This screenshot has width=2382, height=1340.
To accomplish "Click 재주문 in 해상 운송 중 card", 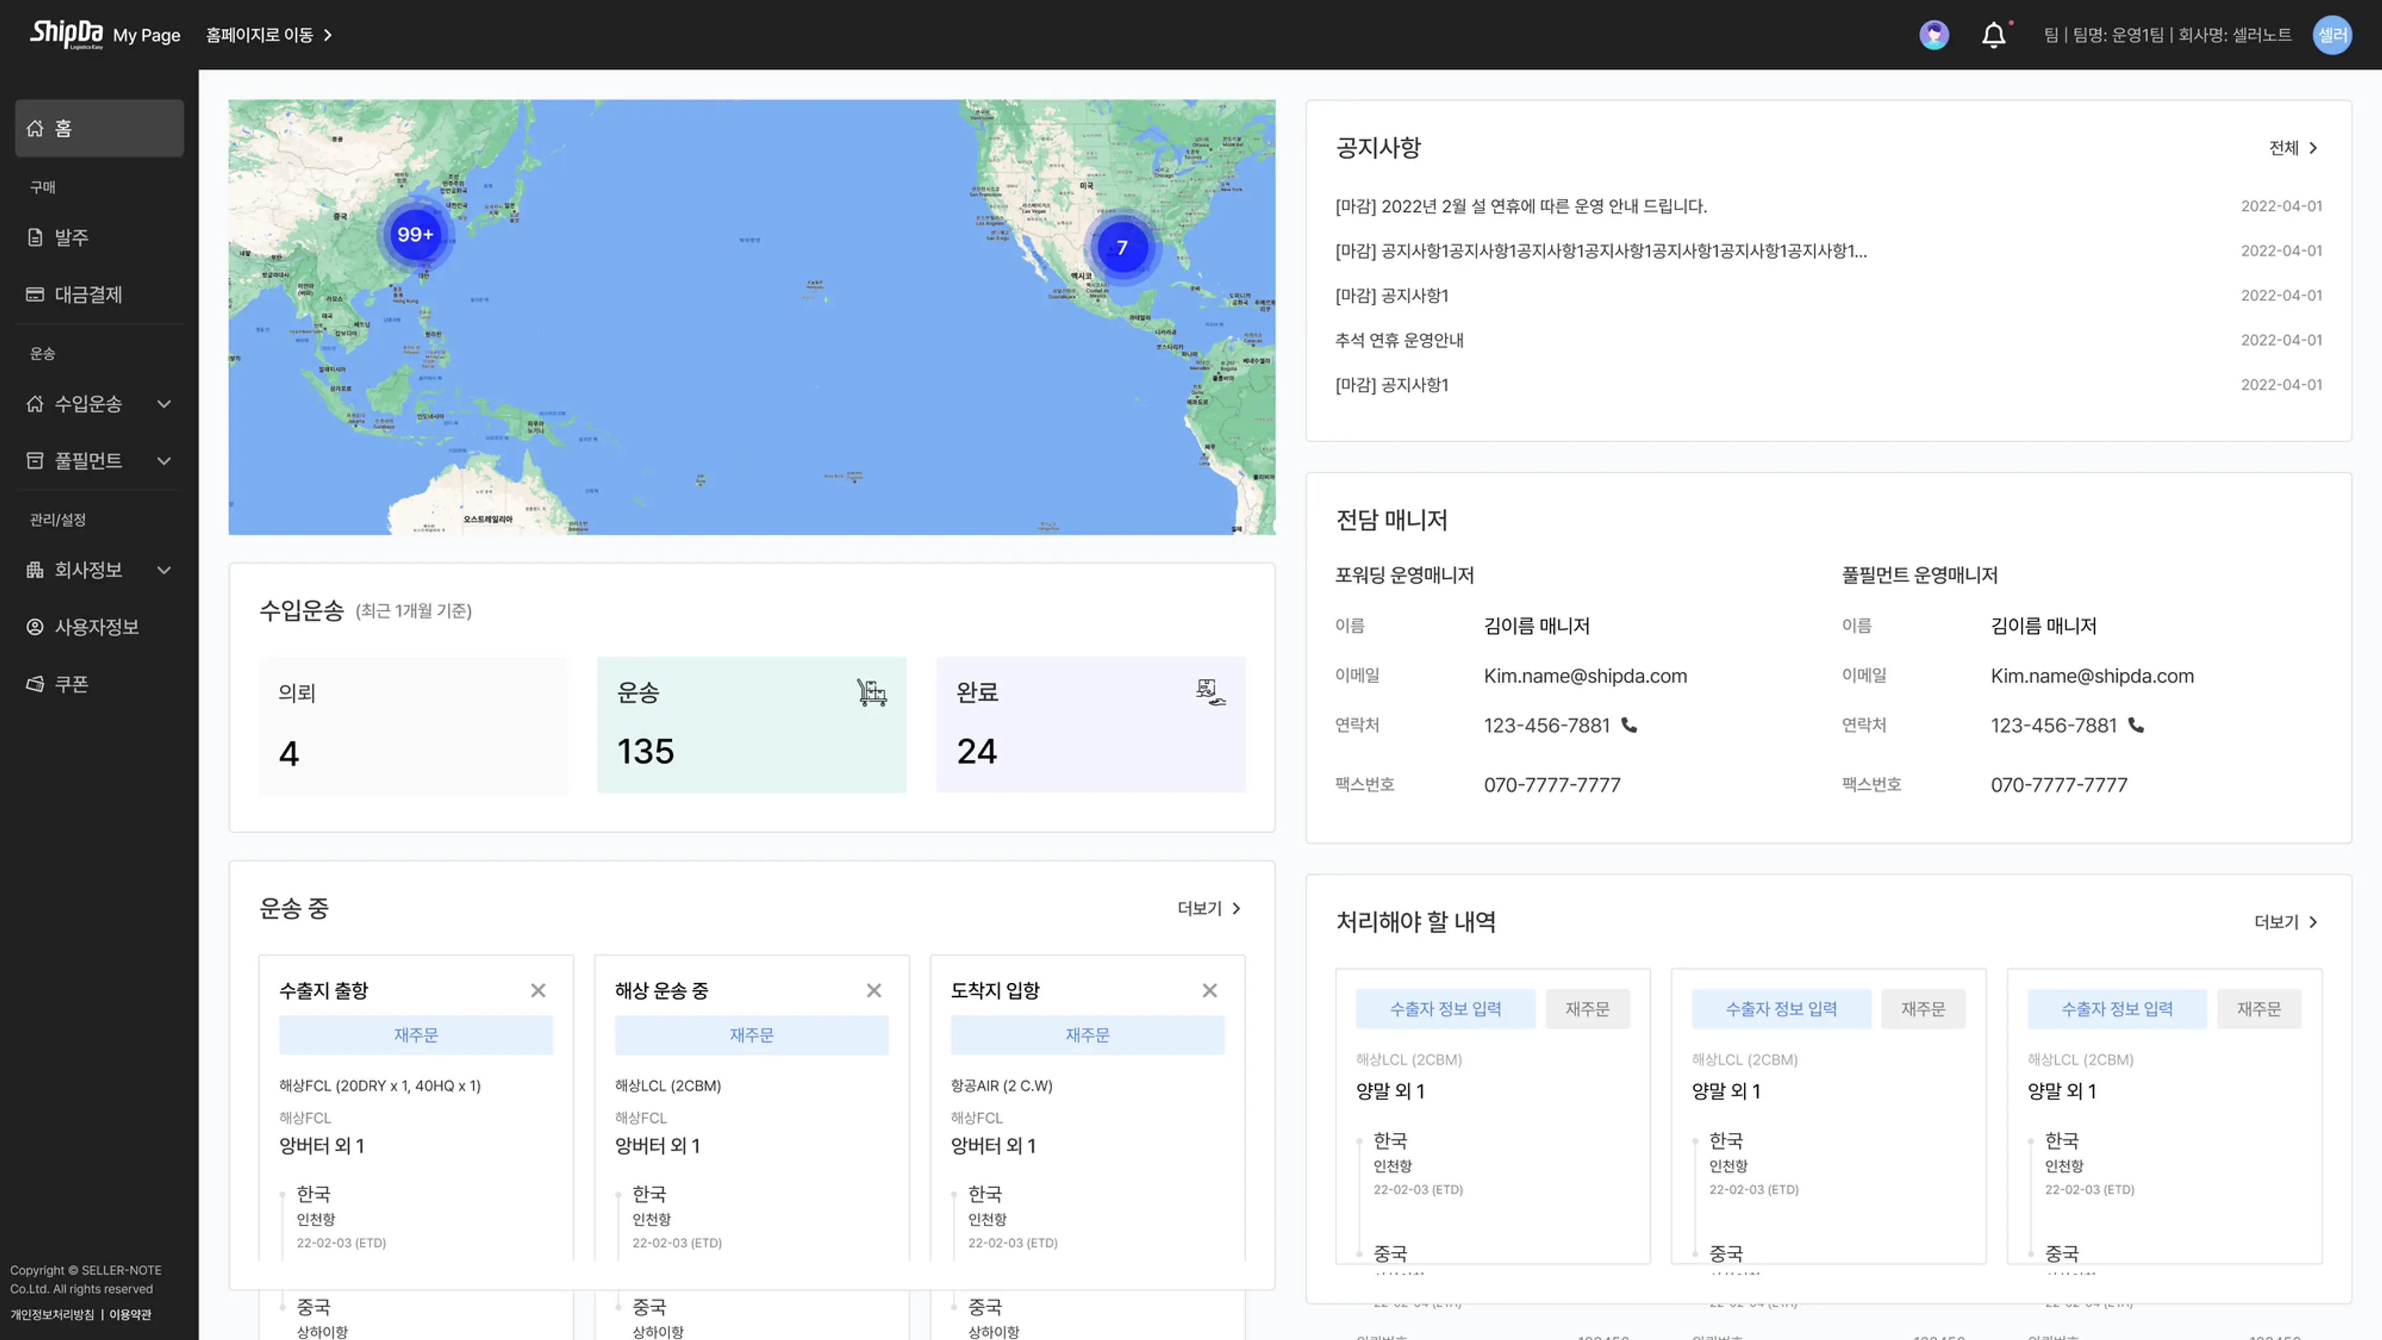I will pyautogui.click(x=752, y=1035).
